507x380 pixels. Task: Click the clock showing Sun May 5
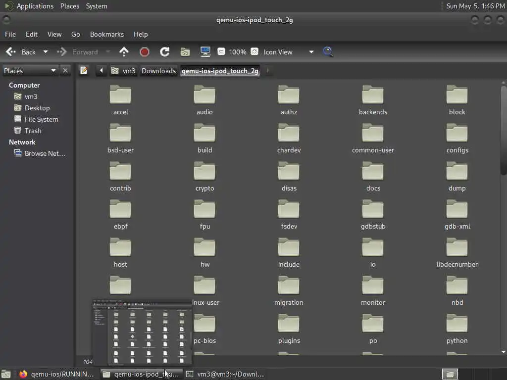(475, 6)
